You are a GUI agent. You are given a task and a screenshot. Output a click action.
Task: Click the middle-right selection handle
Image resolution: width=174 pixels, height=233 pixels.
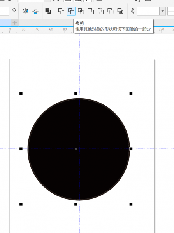131,149
